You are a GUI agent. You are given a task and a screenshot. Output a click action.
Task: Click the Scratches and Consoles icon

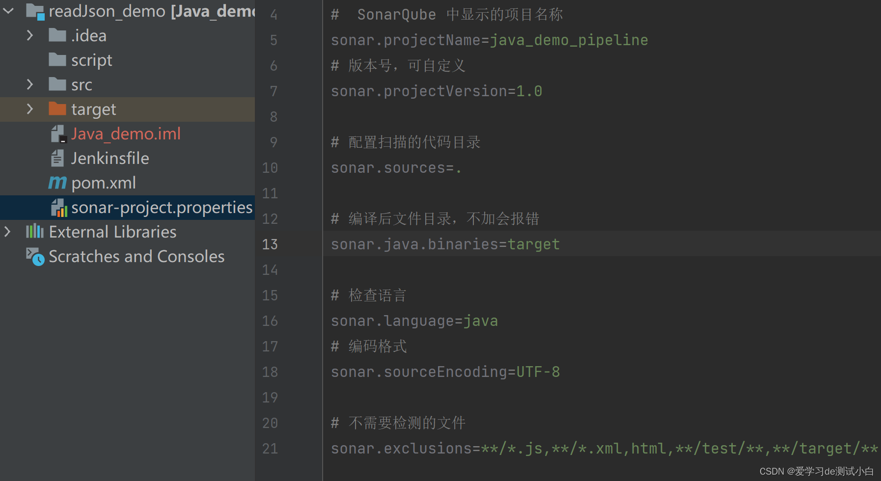pyautogui.click(x=35, y=257)
